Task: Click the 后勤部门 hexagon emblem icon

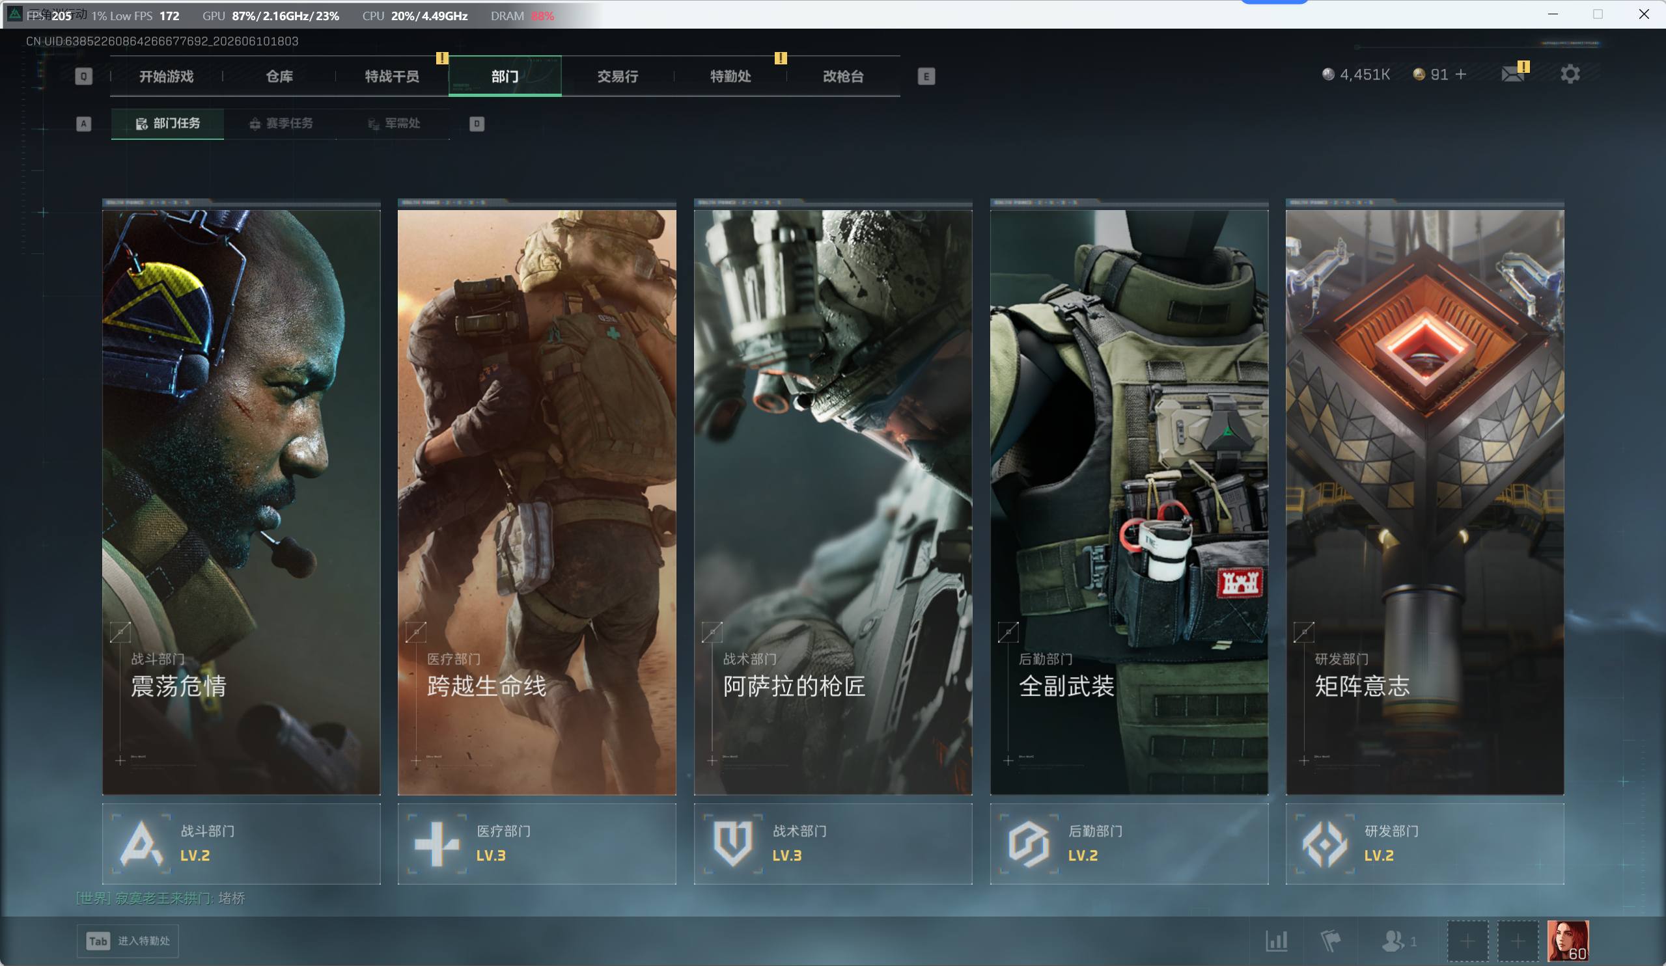Action: pos(1029,843)
